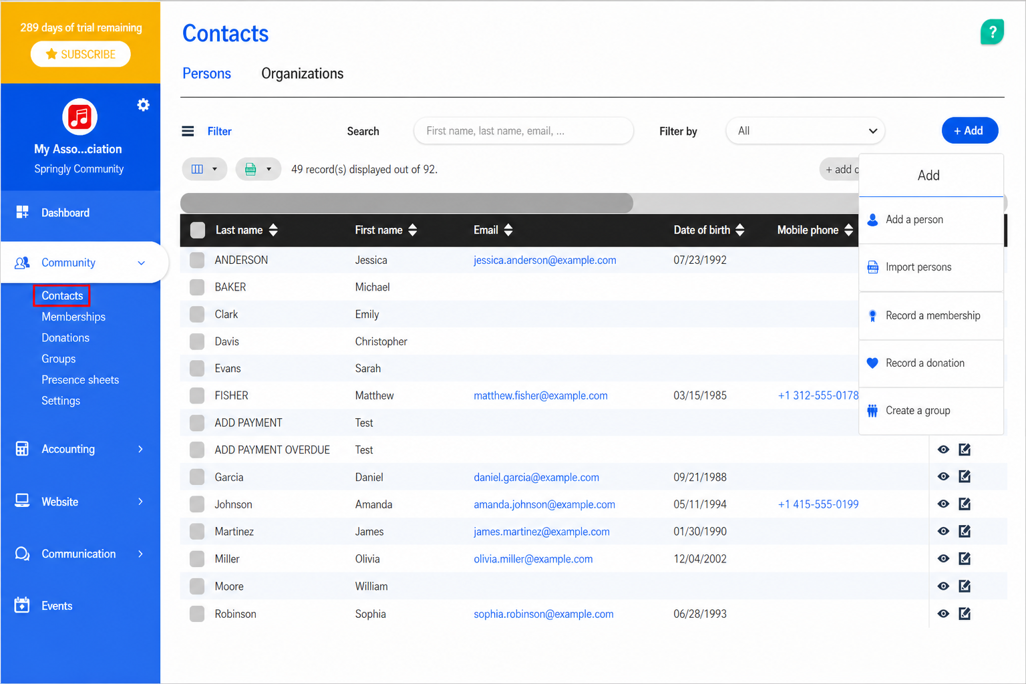Switch to the Organizations tab
Screen dimensions: 1026x684
302,73
